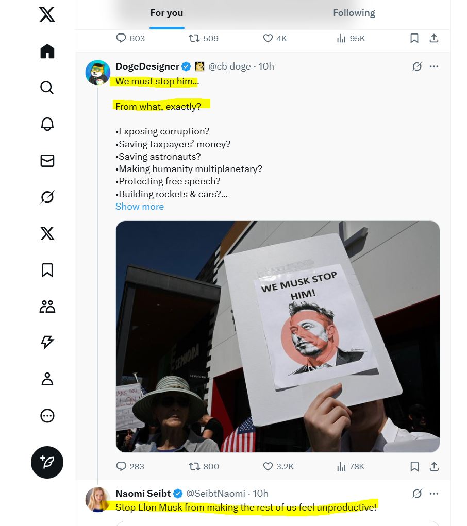Open Communities people icon
Viewport: 467px width, 526px height.
(47, 307)
